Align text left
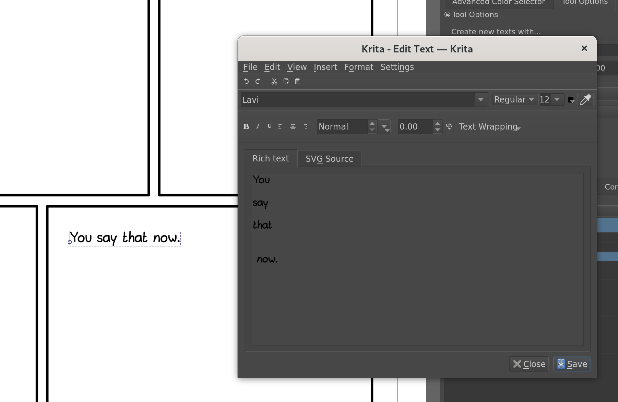The height and width of the screenshot is (402, 618). click(281, 126)
